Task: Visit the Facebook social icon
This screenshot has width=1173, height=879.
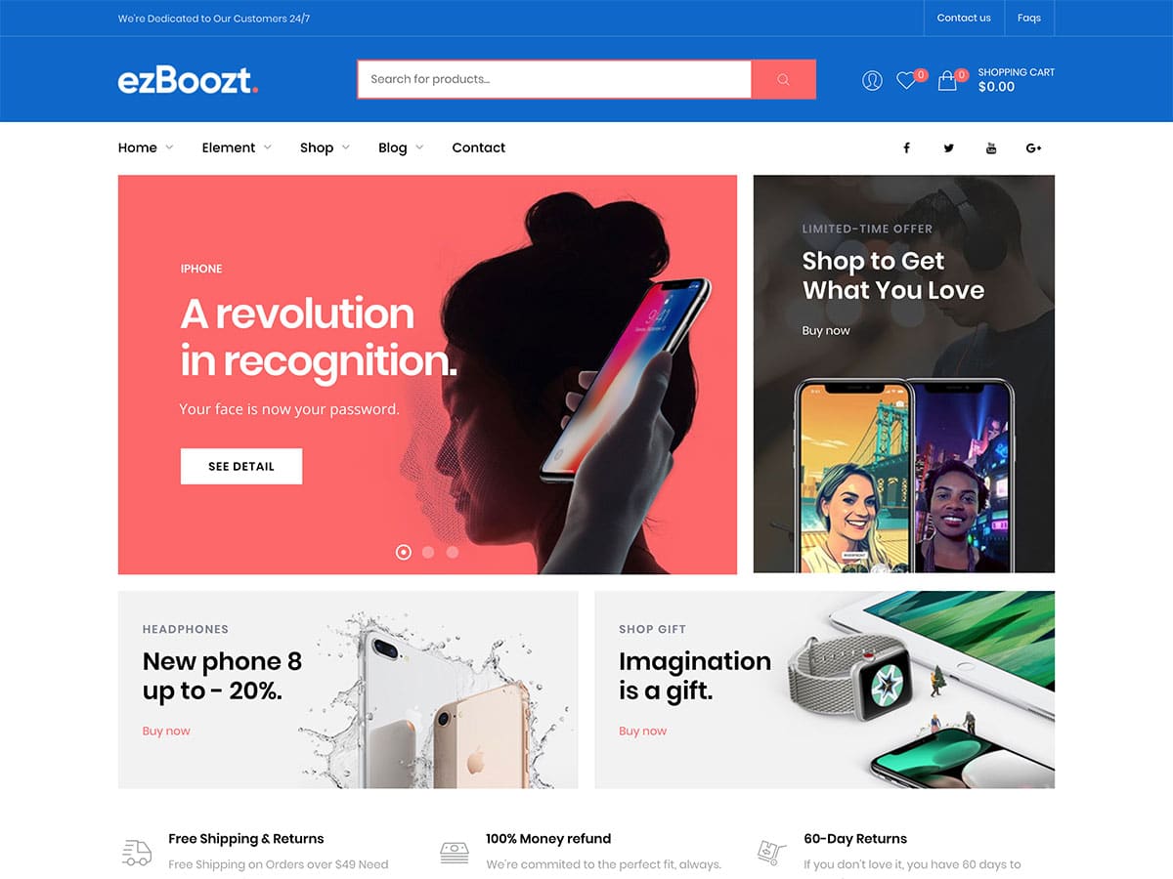Action: coord(906,147)
